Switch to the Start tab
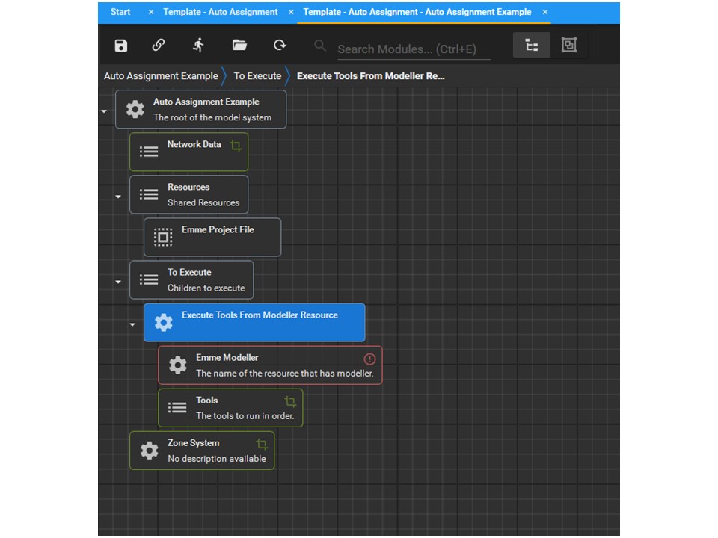The height and width of the screenshot is (538, 718). point(120,12)
